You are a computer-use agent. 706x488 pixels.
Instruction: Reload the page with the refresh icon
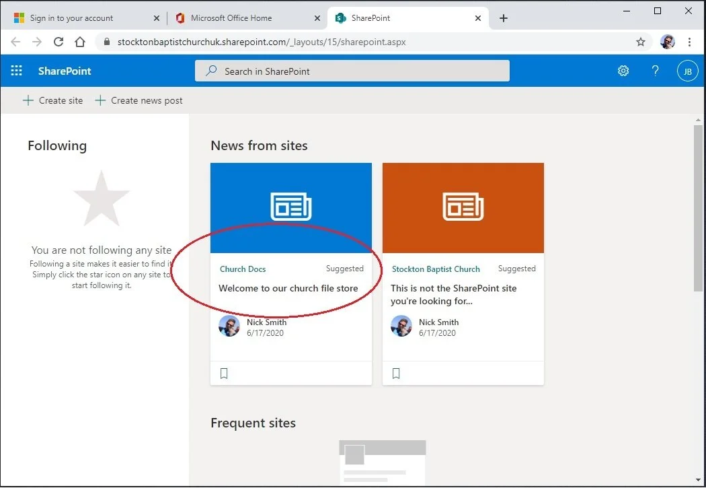click(x=58, y=42)
